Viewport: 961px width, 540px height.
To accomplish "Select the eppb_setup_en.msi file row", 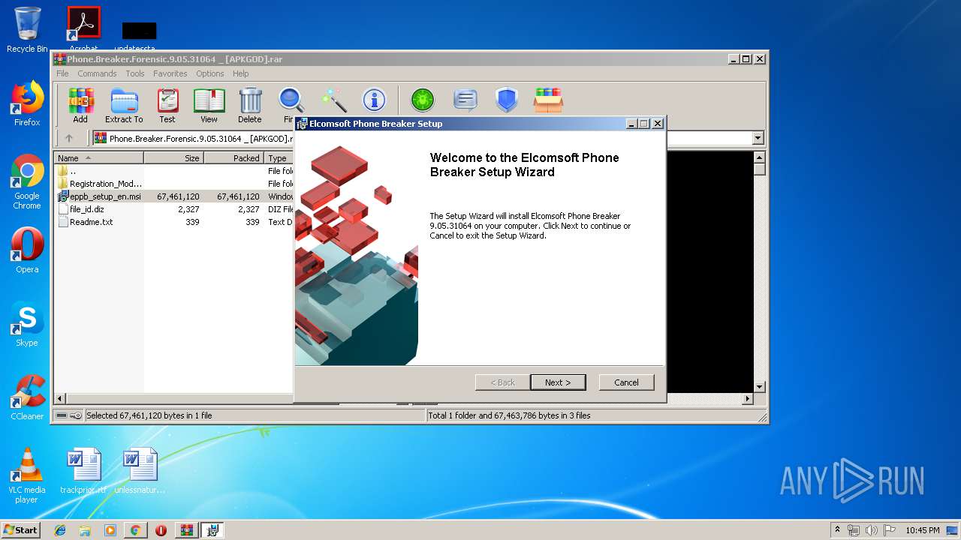I will pos(174,196).
